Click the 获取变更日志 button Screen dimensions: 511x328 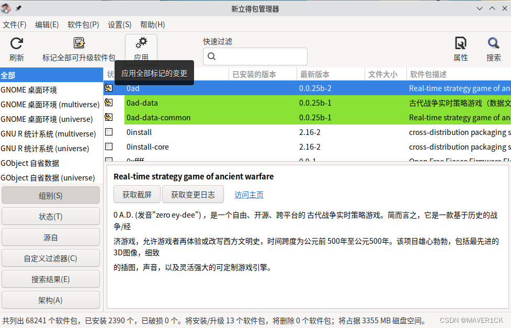click(193, 194)
